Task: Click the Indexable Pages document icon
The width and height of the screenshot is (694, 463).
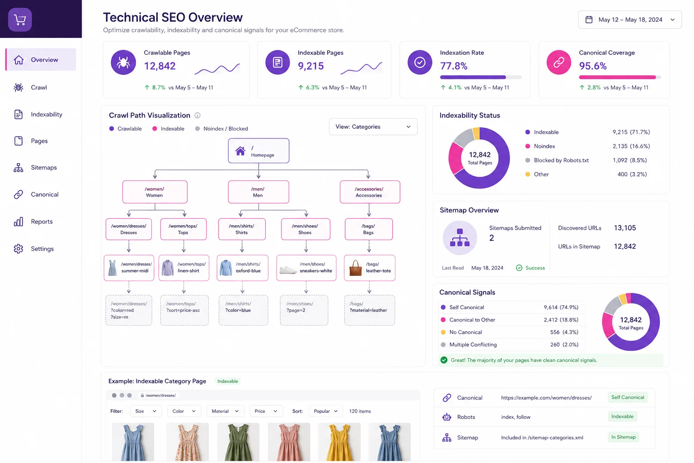Action: tap(278, 62)
